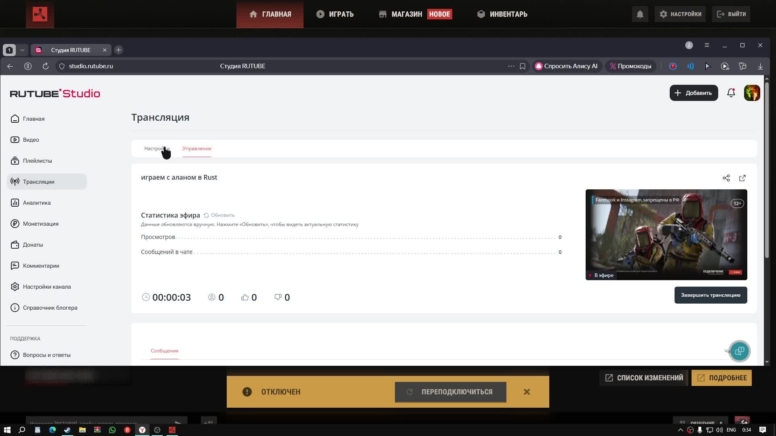Open stream in new window icon
The width and height of the screenshot is (776, 436).
[742, 178]
